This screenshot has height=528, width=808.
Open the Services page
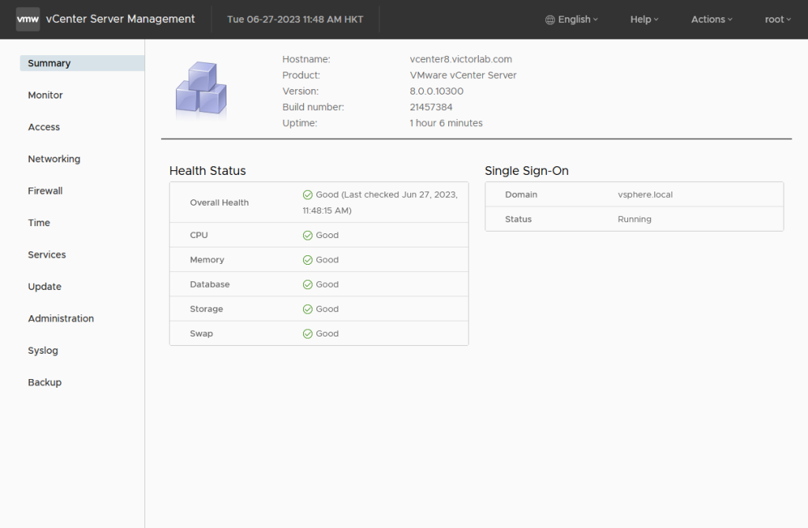pyautogui.click(x=47, y=255)
